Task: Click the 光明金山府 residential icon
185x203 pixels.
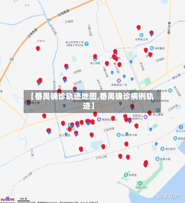Action: click(x=141, y=35)
